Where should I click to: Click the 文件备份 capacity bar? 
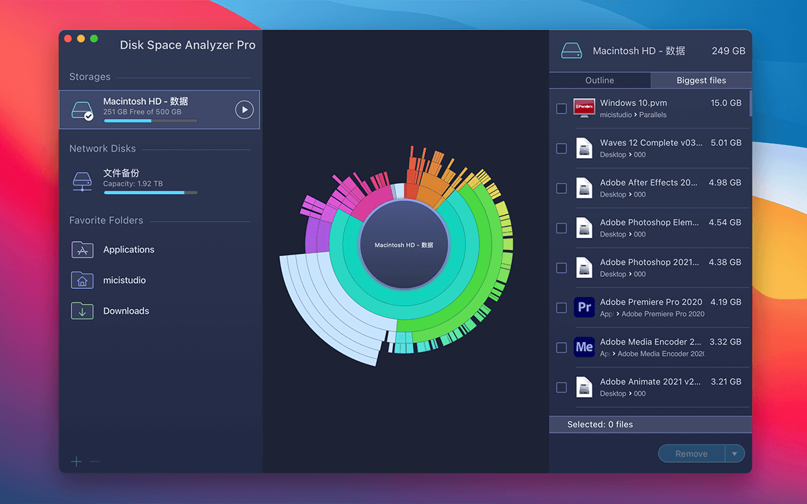(151, 193)
